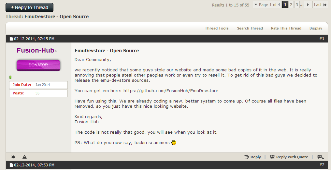Click the offline status indicator next to Fusion-Hub
The height and width of the screenshot is (170, 331).
click(x=56, y=51)
